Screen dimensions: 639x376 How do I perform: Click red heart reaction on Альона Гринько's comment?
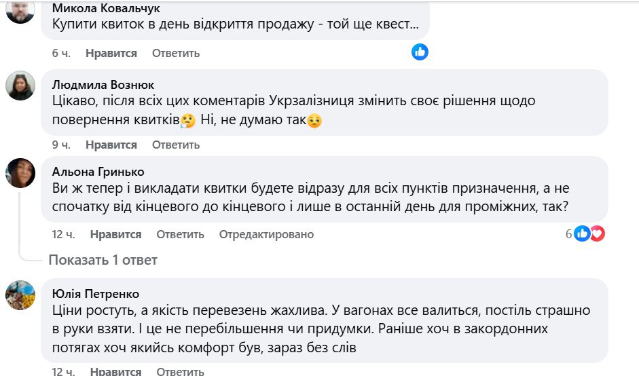597,233
